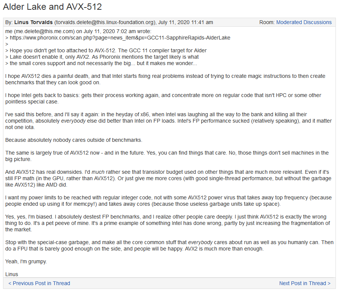Open Next Post in Thread
337x290 pixels.
point(305,283)
